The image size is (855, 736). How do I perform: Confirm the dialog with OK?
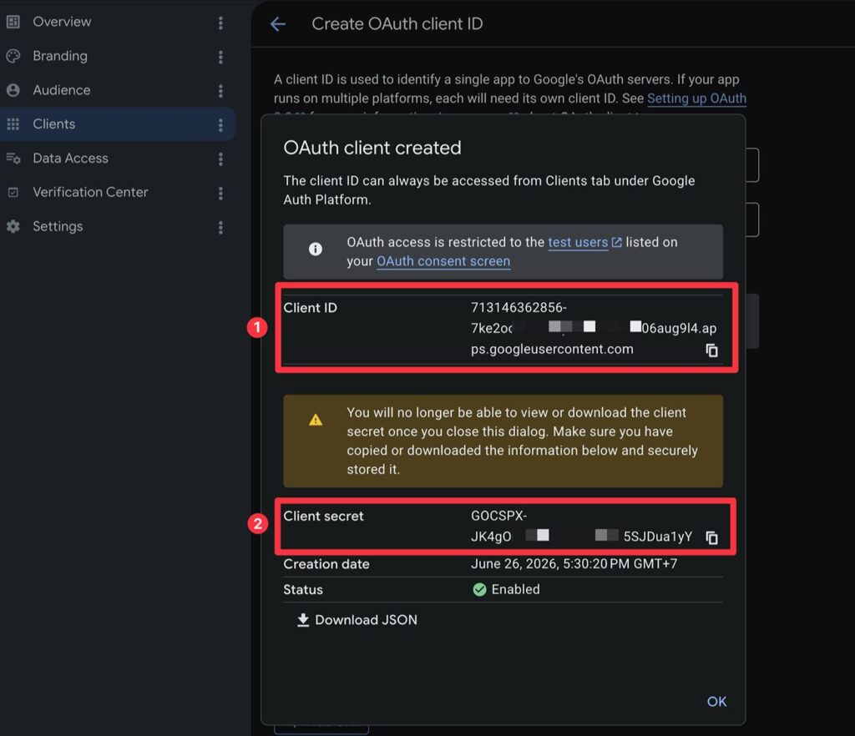pyautogui.click(x=716, y=702)
